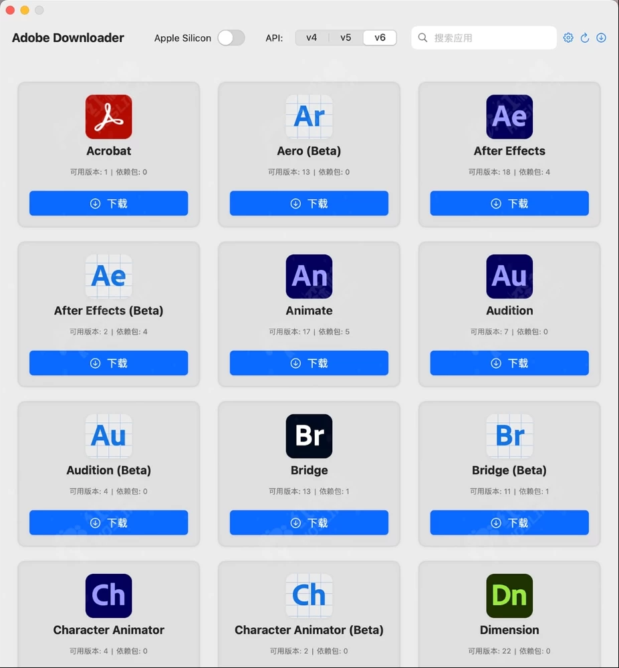Toggle the Apple Silicon switch
Viewport: 619px width, 668px height.
coord(231,38)
